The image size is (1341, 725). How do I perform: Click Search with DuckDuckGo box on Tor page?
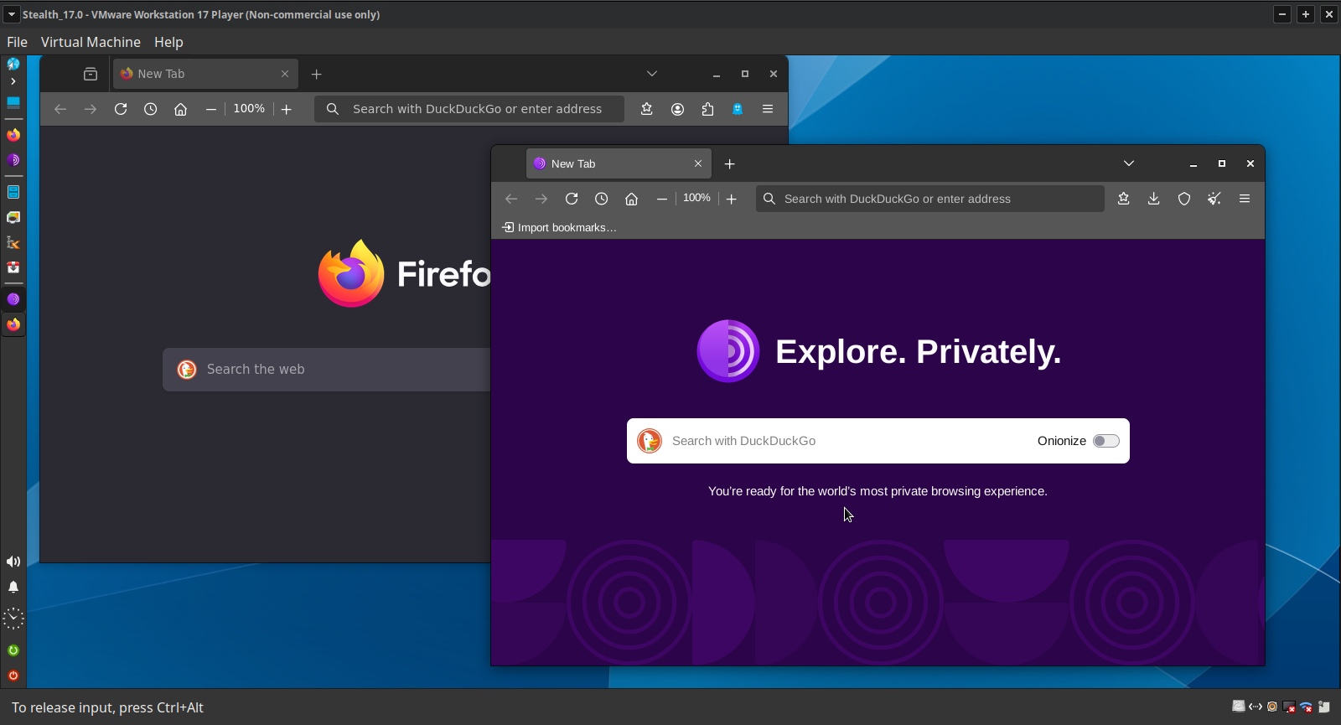click(878, 441)
